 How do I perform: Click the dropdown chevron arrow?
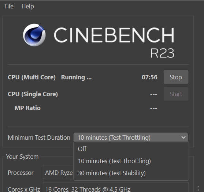183,137
